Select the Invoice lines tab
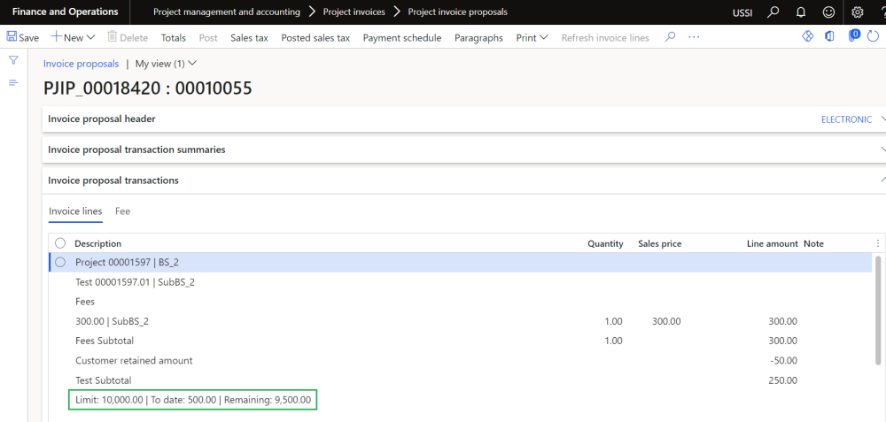 [75, 211]
